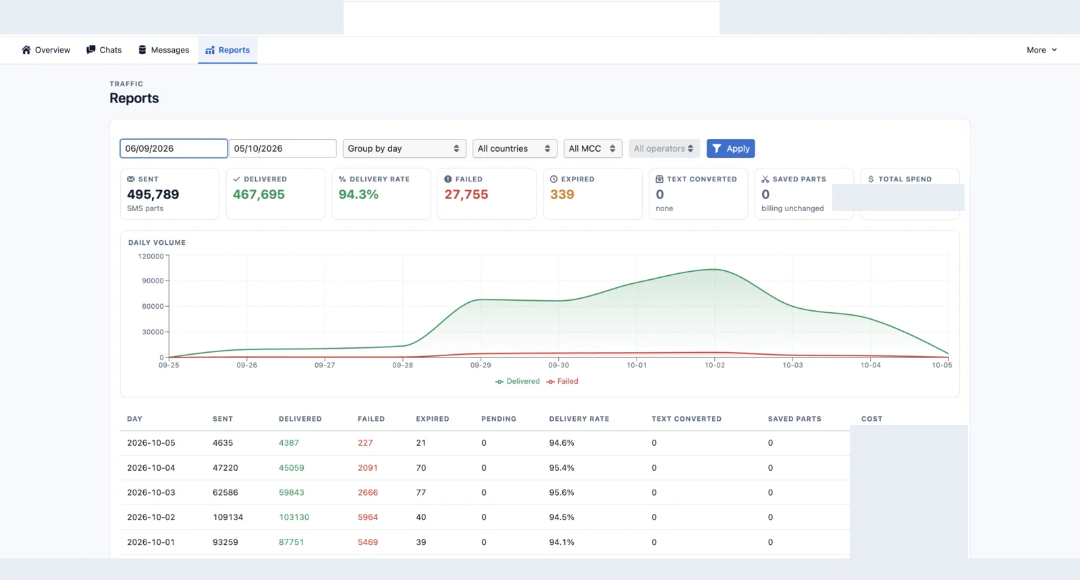Click the clock icon on Expired card

click(553, 179)
